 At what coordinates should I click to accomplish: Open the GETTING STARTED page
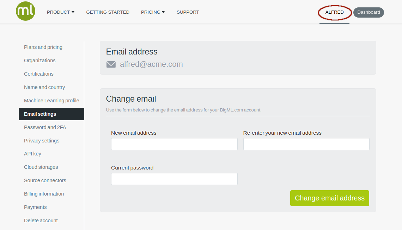click(108, 12)
